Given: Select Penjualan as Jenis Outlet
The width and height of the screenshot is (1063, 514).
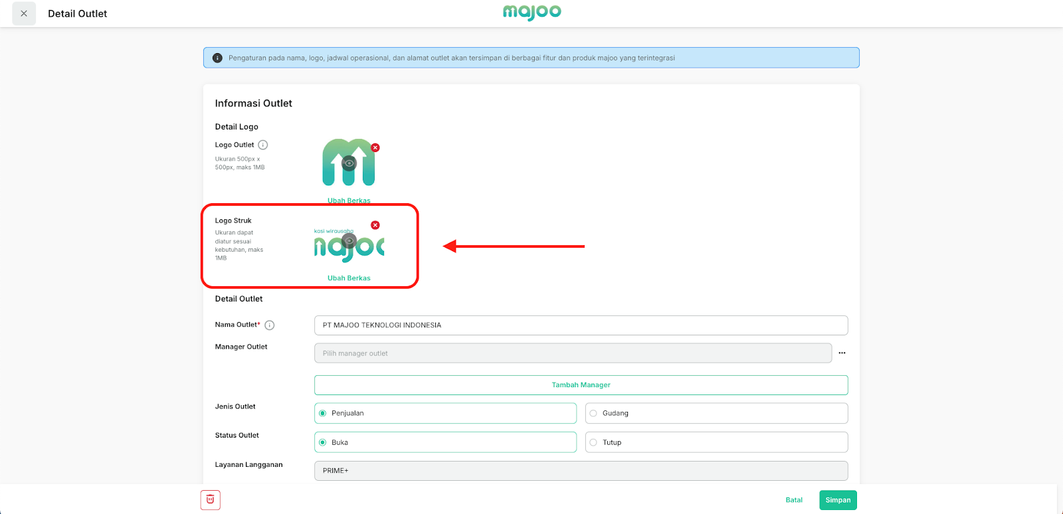Looking at the screenshot, I should tap(445, 413).
